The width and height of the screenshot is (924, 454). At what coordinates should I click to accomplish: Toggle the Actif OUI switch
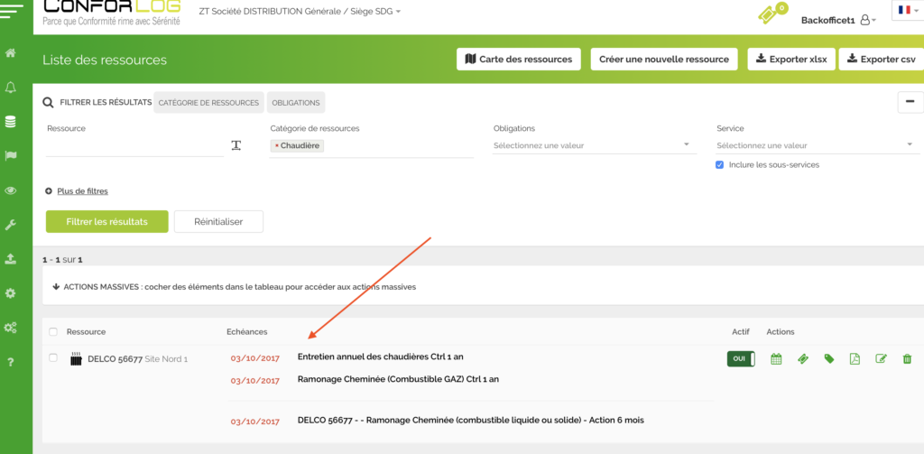click(x=741, y=359)
